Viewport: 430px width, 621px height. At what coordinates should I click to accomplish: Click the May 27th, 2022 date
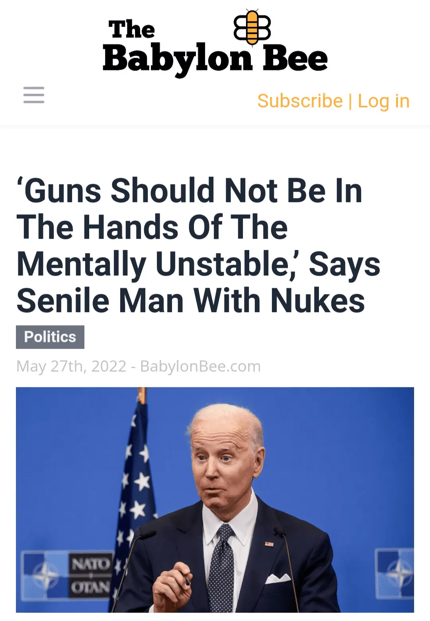71,366
